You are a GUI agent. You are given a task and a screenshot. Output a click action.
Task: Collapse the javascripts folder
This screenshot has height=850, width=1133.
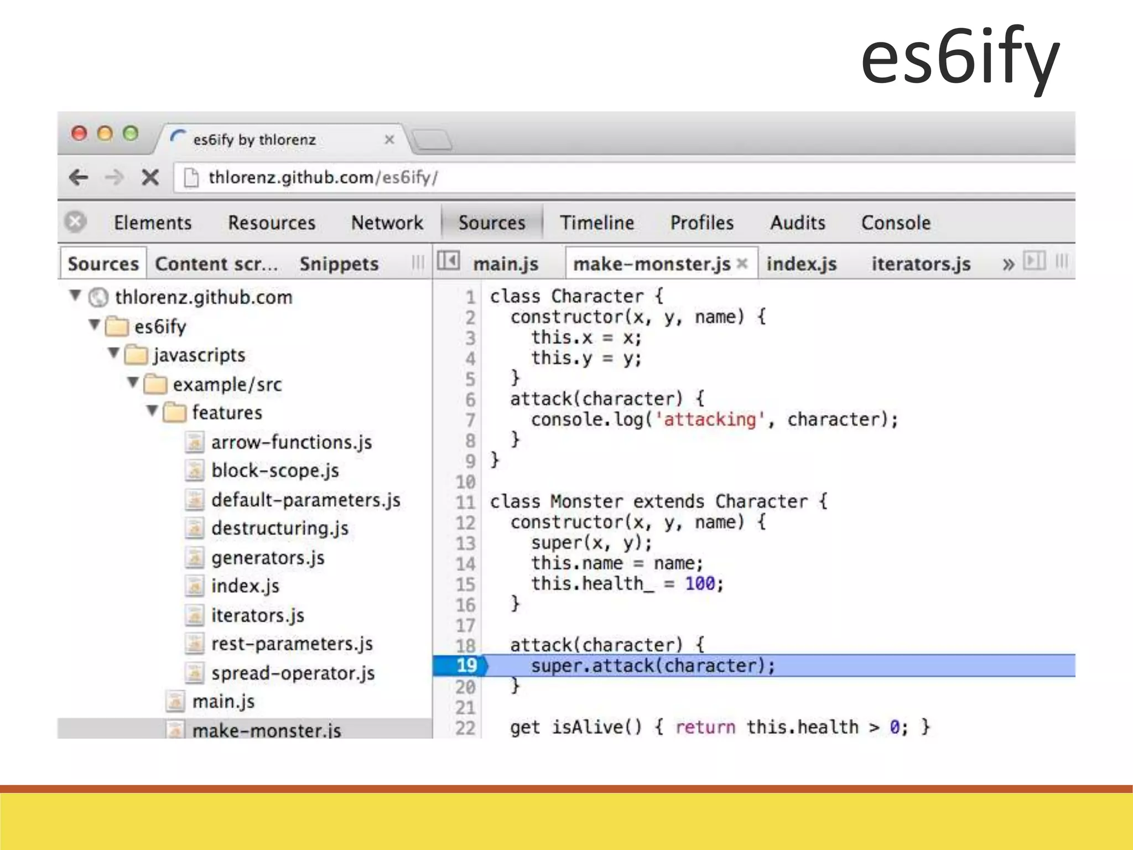[x=114, y=353]
